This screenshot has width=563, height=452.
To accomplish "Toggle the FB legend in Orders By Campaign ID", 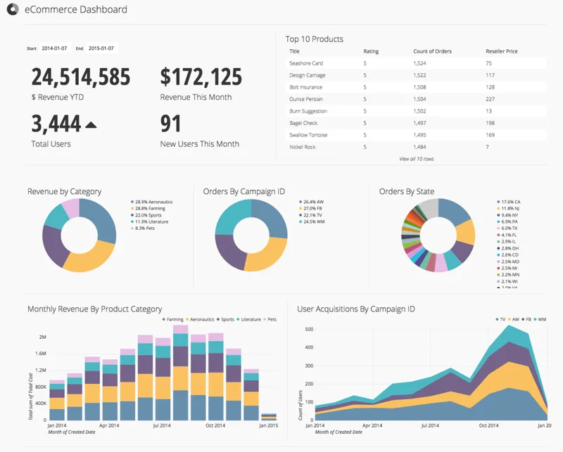I will pos(310,208).
